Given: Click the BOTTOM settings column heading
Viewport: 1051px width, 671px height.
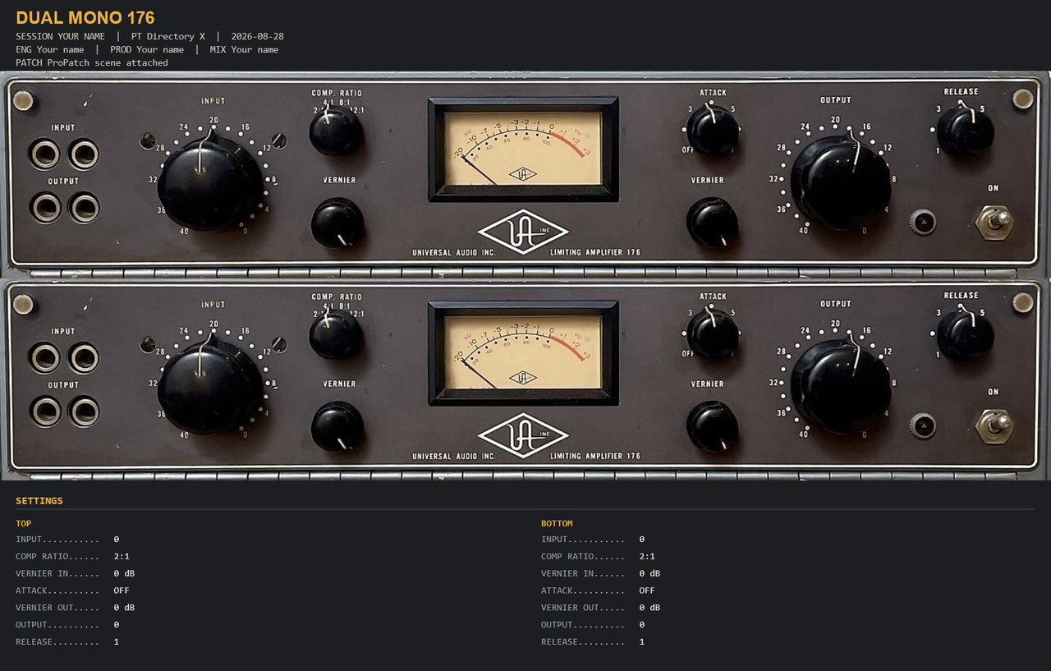Looking at the screenshot, I should coord(557,523).
